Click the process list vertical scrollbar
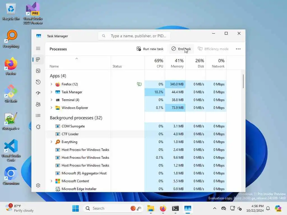This screenshot has width=287, height=215. [243, 81]
